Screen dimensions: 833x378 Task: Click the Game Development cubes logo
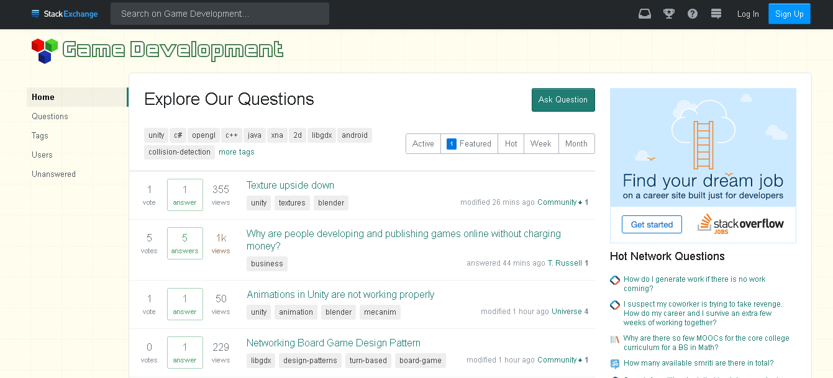click(x=45, y=51)
